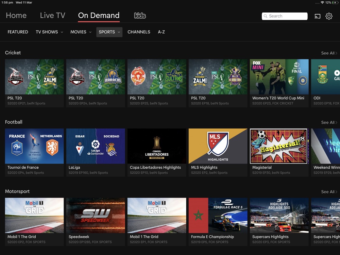Click the Motorsport section heading
The width and height of the screenshot is (340, 255).
coord(17,191)
